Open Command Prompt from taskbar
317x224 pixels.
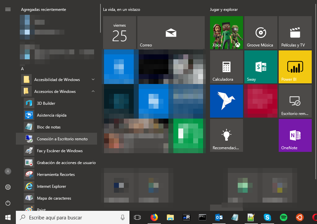[x=202, y=217]
